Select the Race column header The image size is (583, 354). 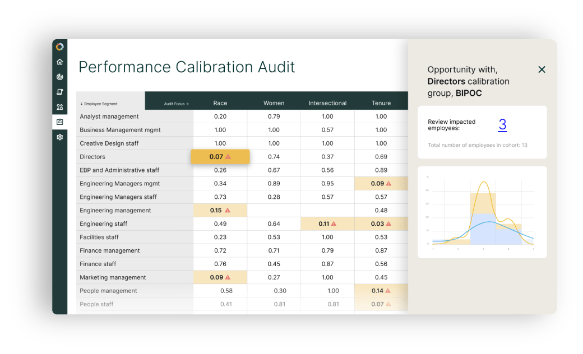tap(220, 103)
